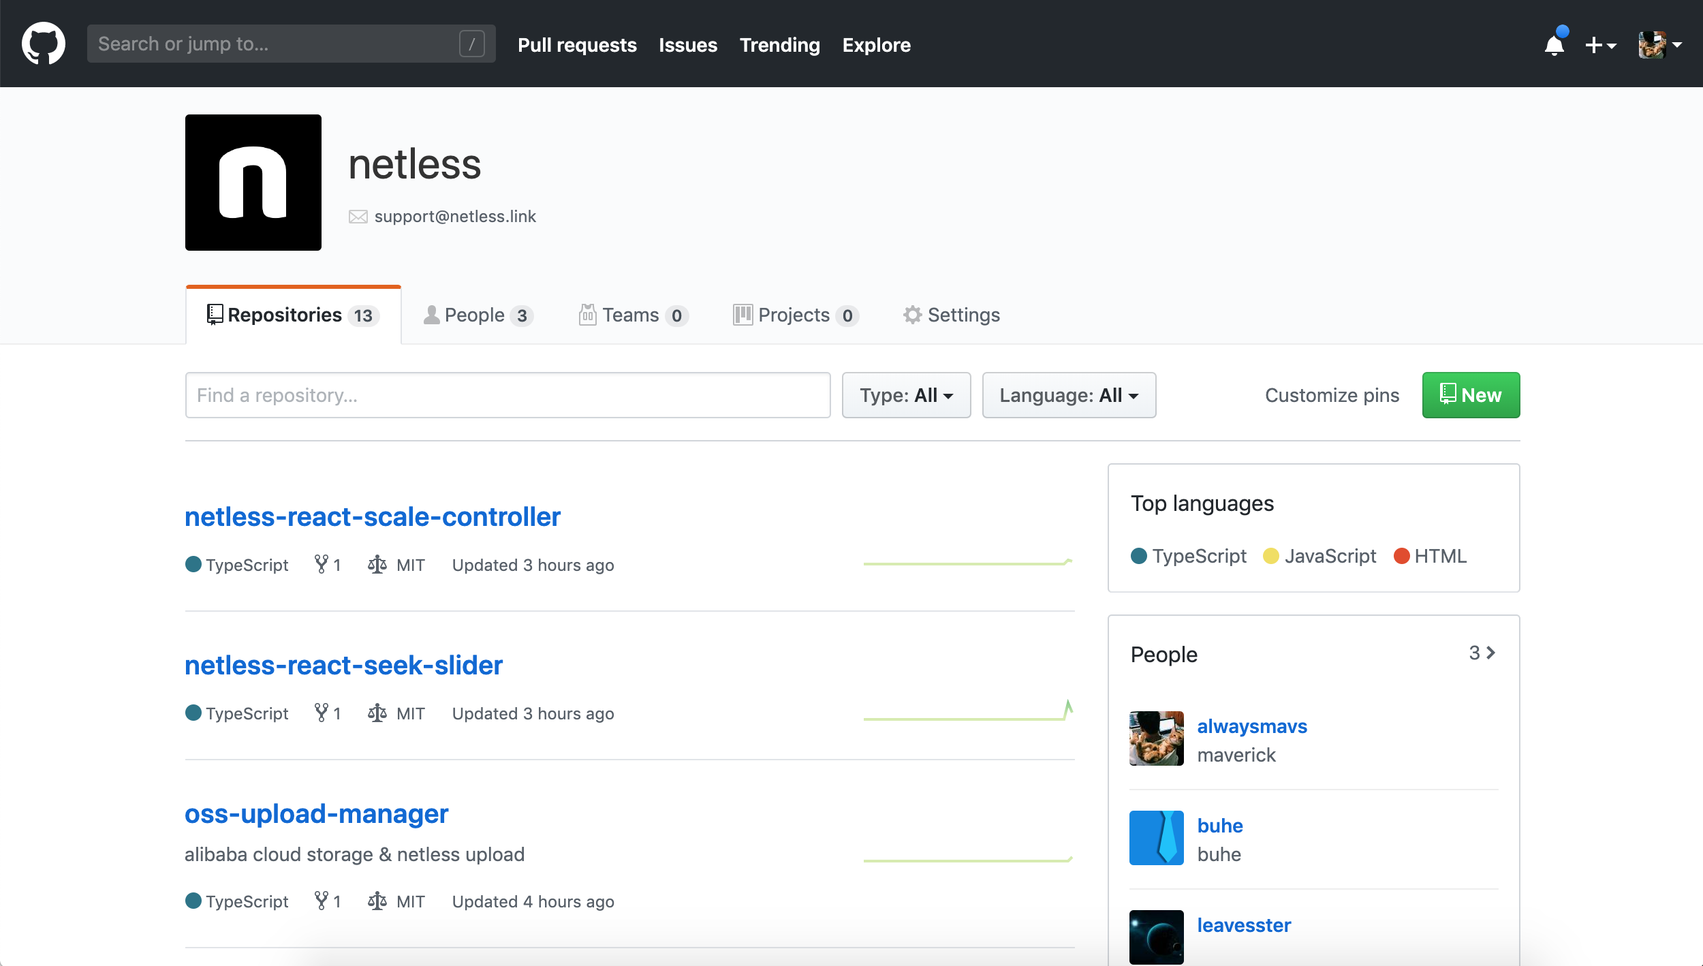
Task: Click the support@netless.link email address
Action: (455, 217)
